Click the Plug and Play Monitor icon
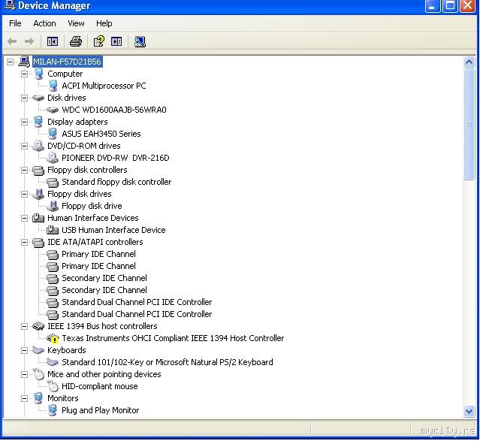Screen dimensions: 480x441 (53, 410)
